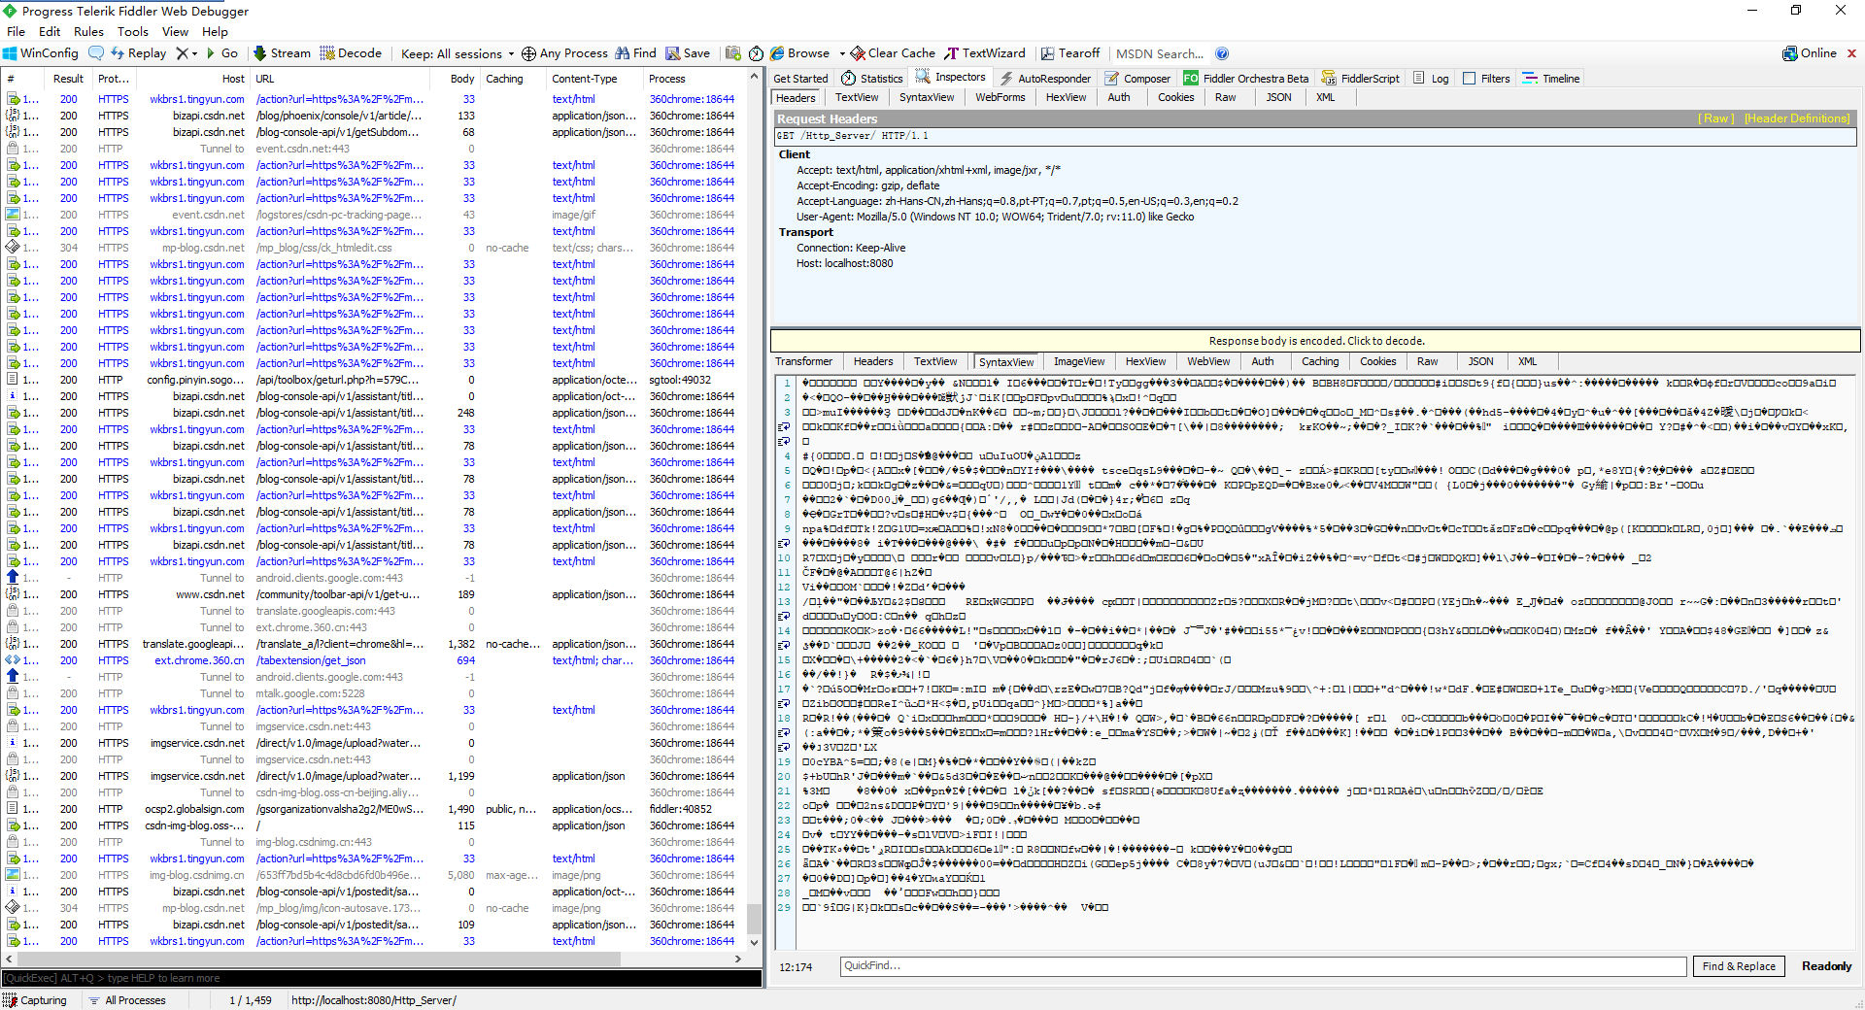Toggle the Readonly response editing state
The image size is (1865, 1010).
pos(1825,966)
